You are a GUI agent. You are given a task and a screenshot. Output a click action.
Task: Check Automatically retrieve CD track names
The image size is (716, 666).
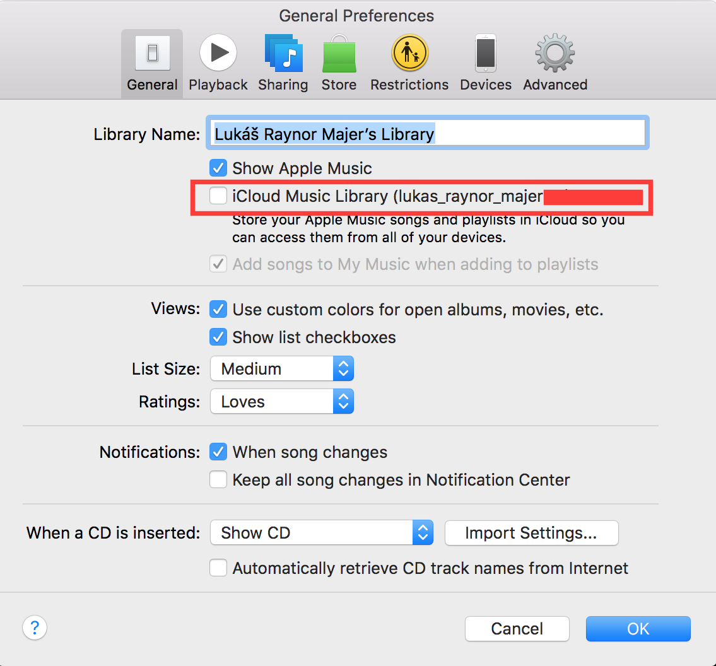[218, 568]
